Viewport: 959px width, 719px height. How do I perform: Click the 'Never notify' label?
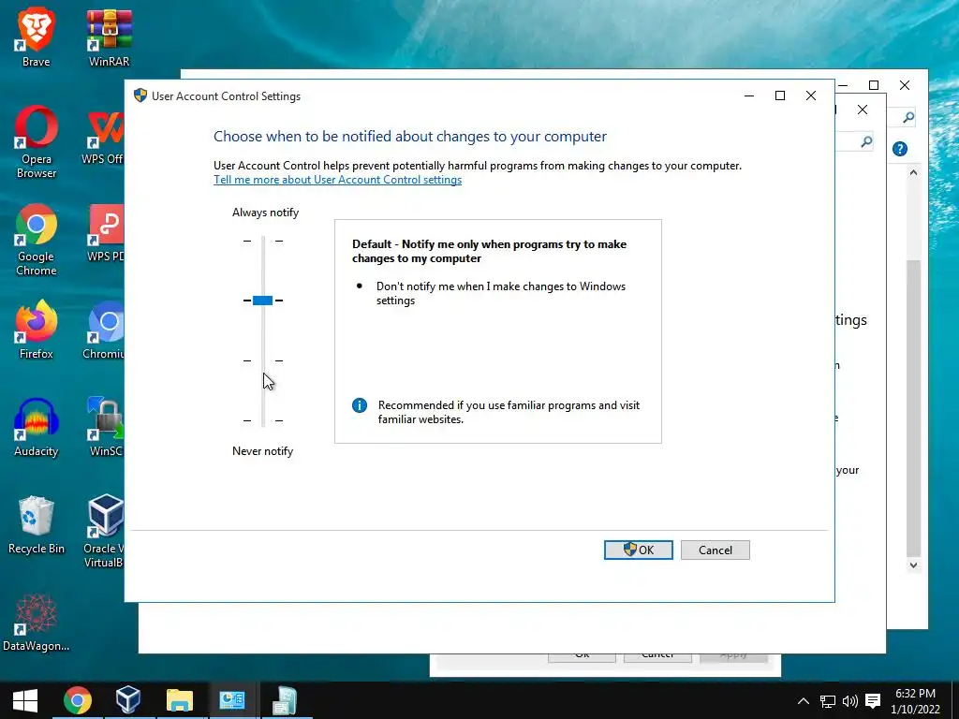click(263, 451)
